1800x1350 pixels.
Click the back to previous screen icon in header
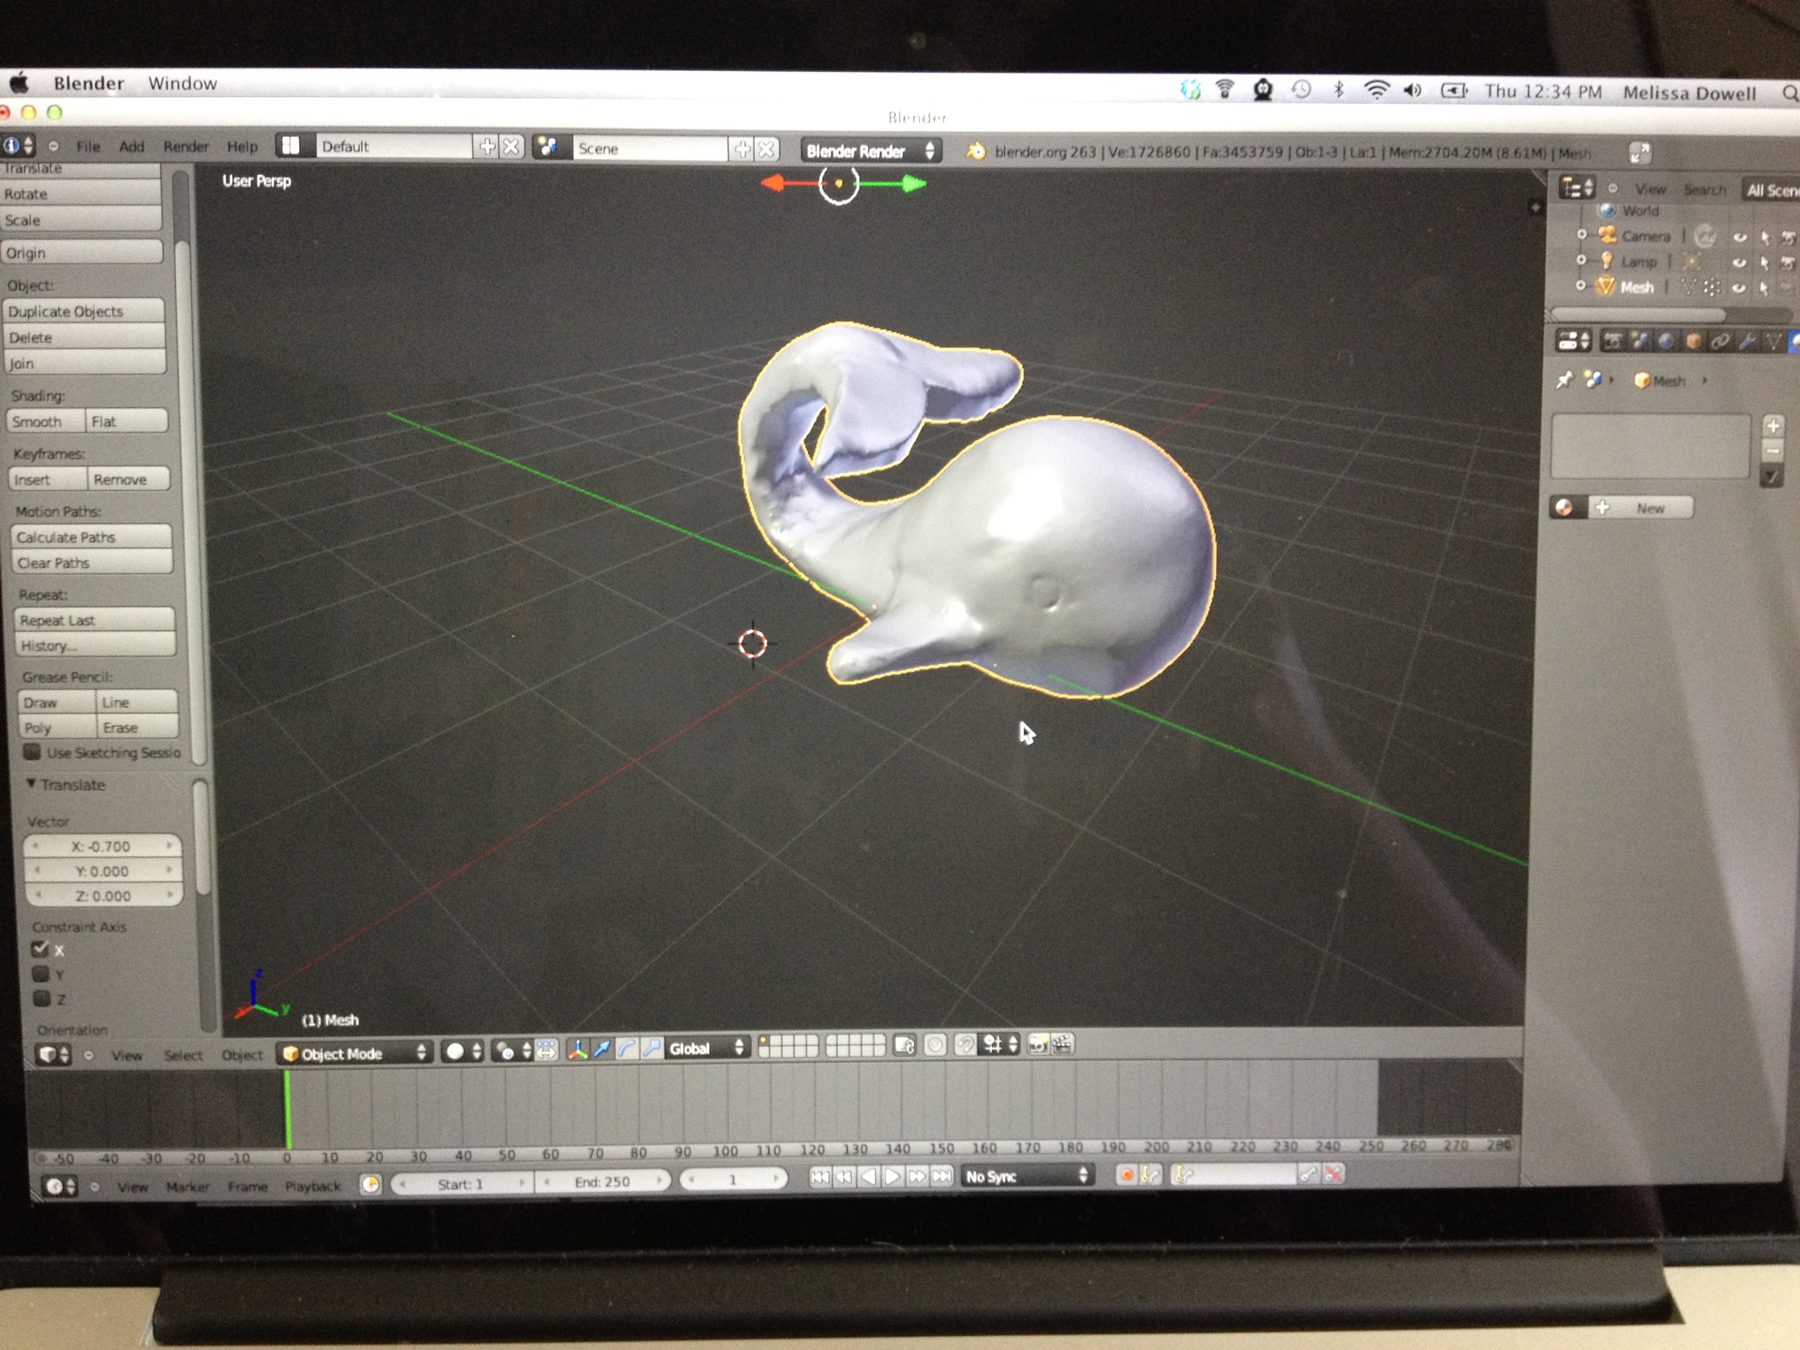(x=1640, y=152)
